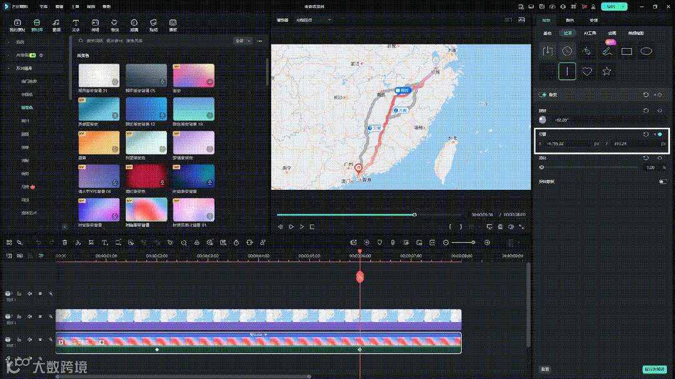This screenshot has height=379, width=675.
Task: Click the crop icon in timeline toolbar
Action: click(x=91, y=243)
